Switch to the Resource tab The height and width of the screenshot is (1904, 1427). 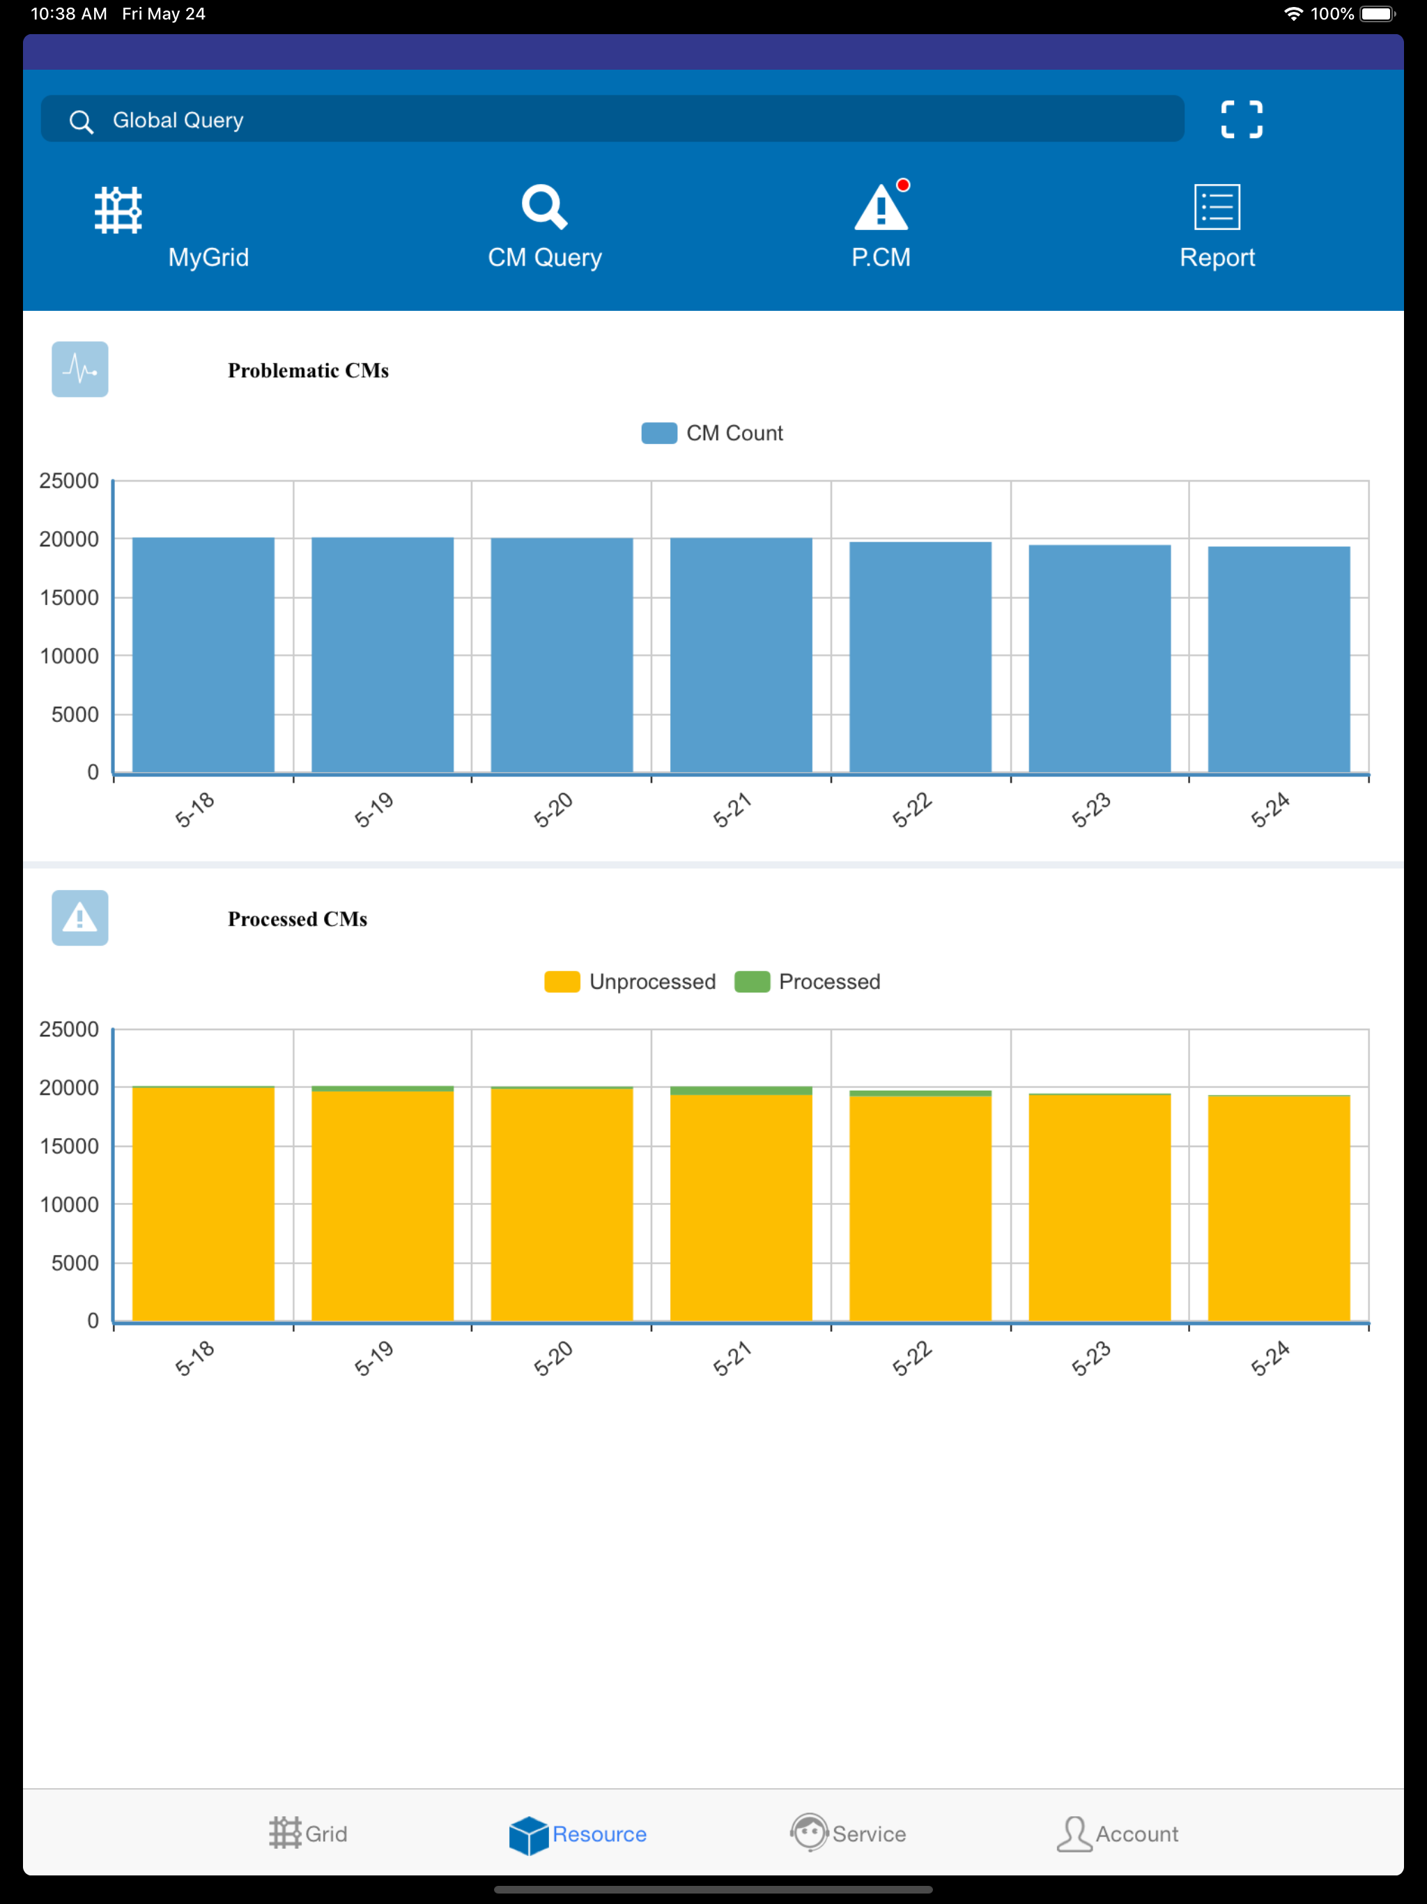(x=578, y=1834)
